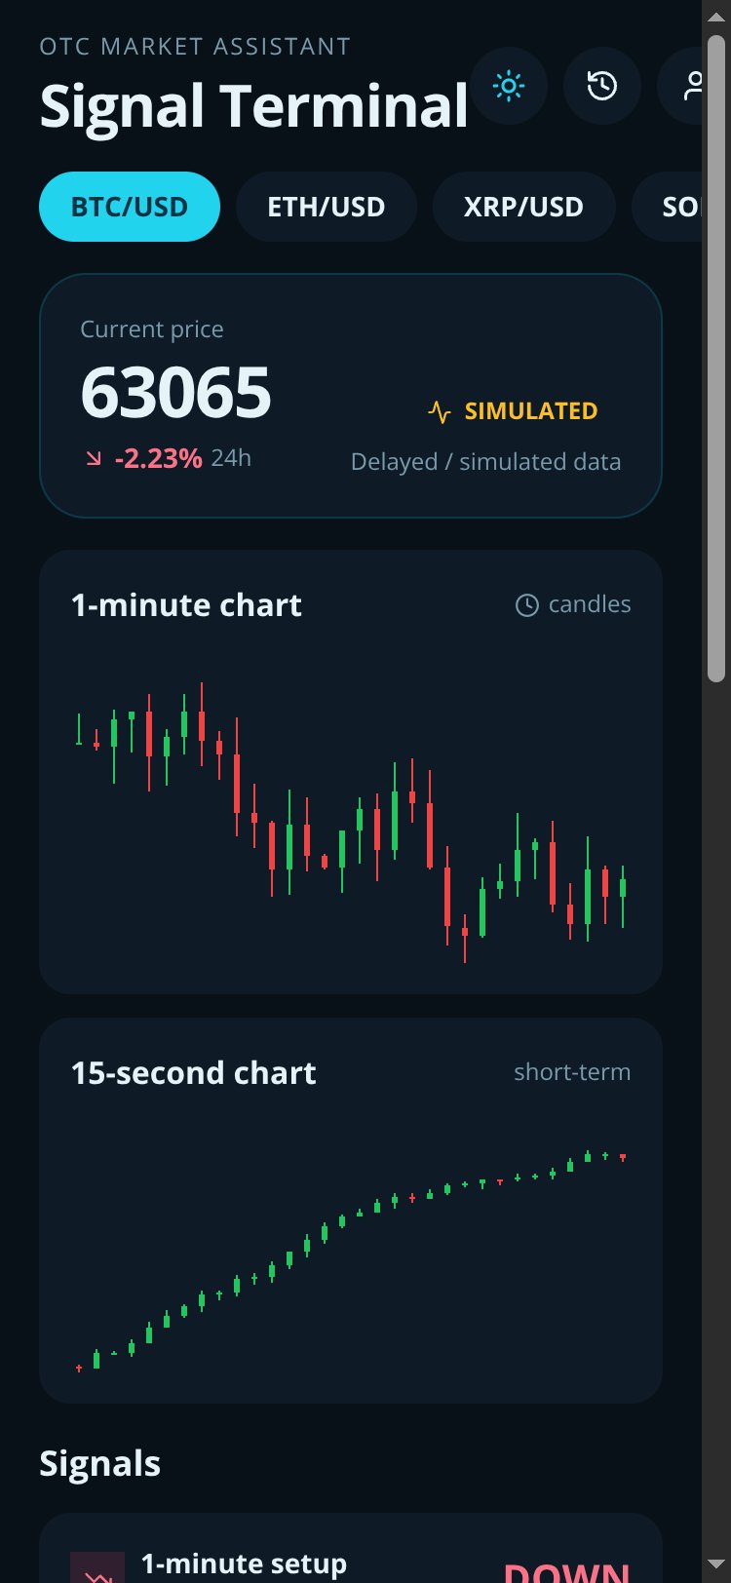Click the SIMULATED status label
Screen dimensions: 731x1583
[531, 411]
